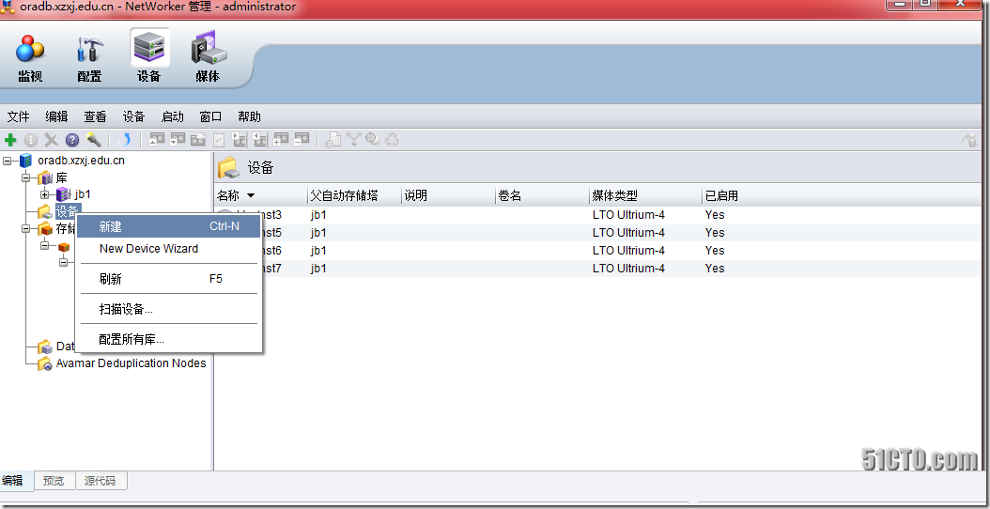990x509 pixels.
Task: Collapse the oradb.xzxj.edu.cn root node
Action: click(x=8, y=161)
